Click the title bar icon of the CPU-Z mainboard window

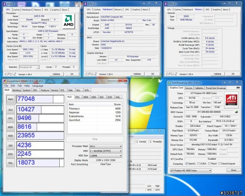click(x=85, y=3)
